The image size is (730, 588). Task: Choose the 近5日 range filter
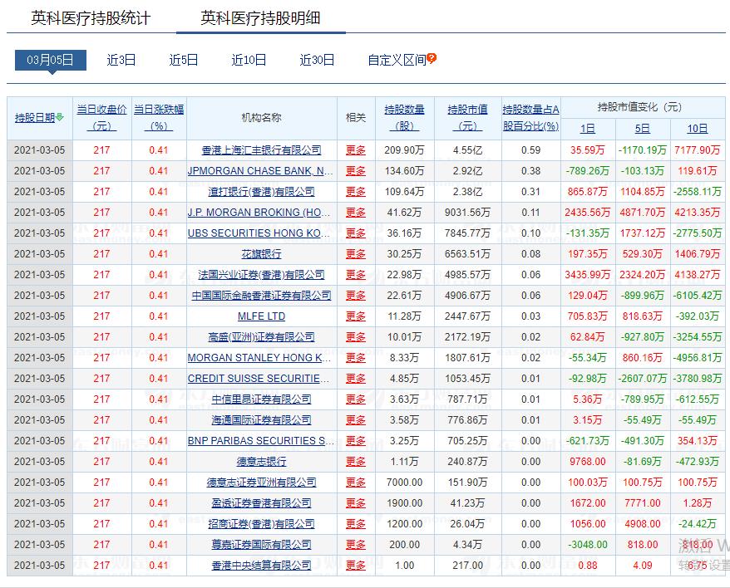[x=184, y=60]
